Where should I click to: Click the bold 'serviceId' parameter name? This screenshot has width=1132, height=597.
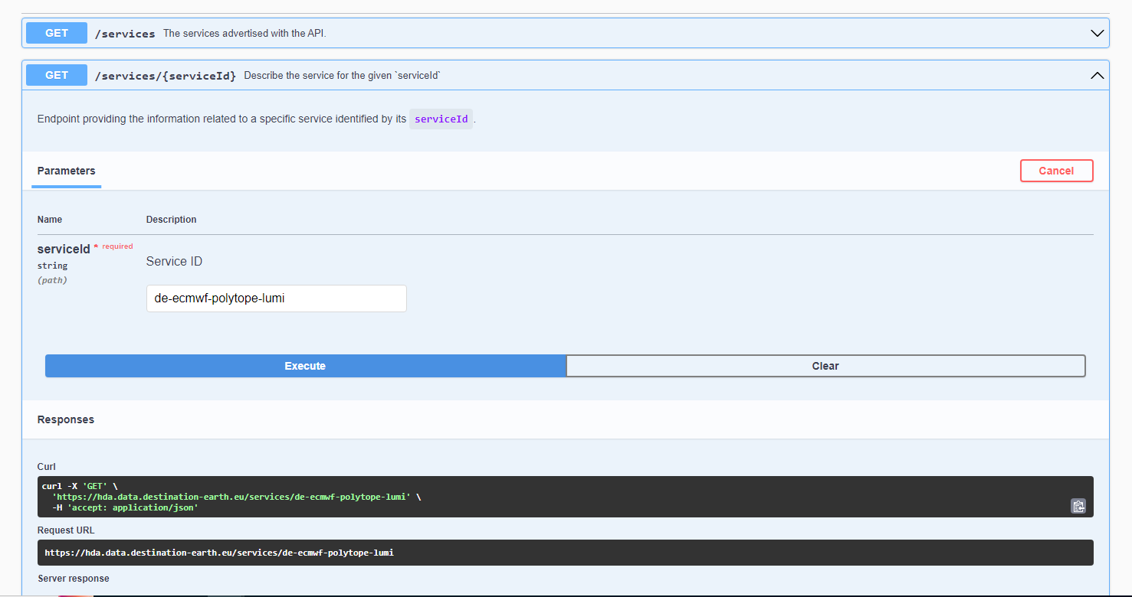point(64,249)
